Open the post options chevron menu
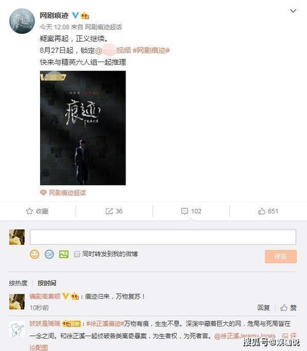Screen dimensions: 307x351 [x=293, y=10]
